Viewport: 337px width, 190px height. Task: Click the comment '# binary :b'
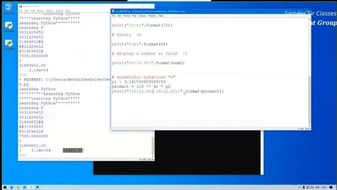pos(126,35)
